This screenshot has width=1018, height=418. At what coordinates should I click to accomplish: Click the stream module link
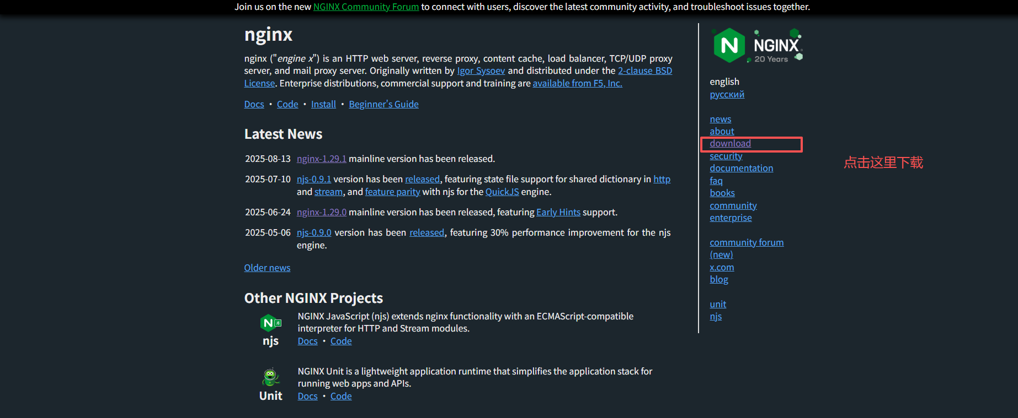pyautogui.click(x=329, y=192)
